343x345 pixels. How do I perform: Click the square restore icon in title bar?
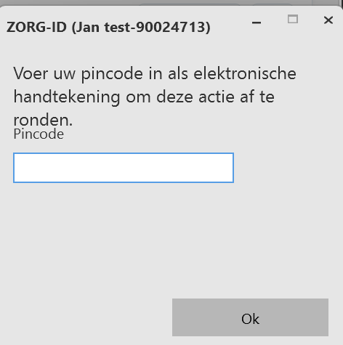click(293, 20)
